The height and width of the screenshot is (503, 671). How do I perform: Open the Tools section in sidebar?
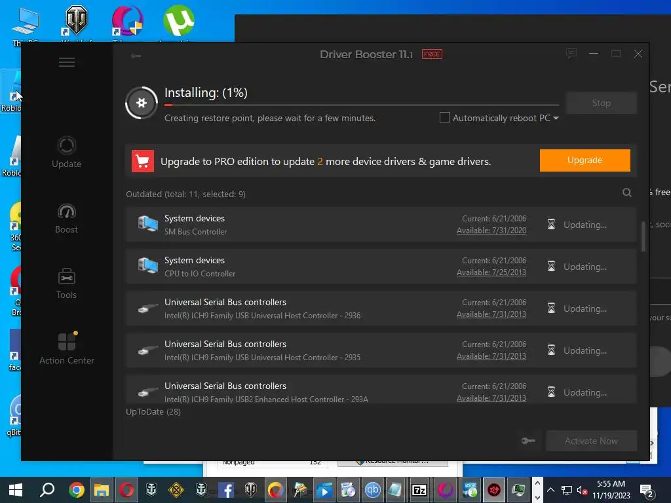click(66, 284)
